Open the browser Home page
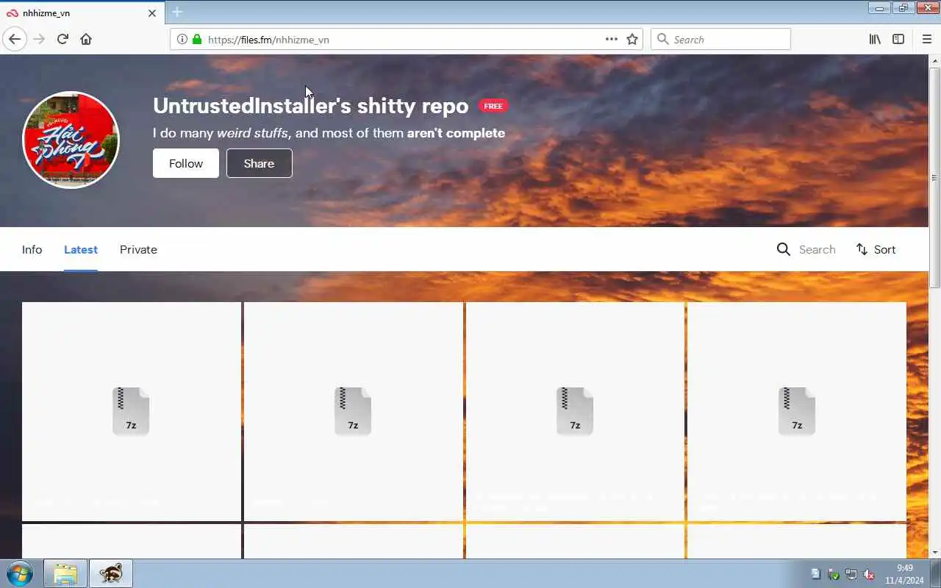This screenshot has height=588, width=941. point(86,39)
